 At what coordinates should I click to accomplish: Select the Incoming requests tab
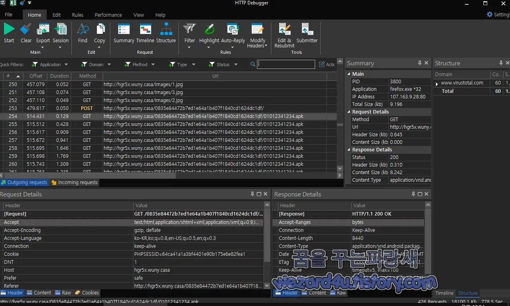pyautogui.click(x=74, y=182)
